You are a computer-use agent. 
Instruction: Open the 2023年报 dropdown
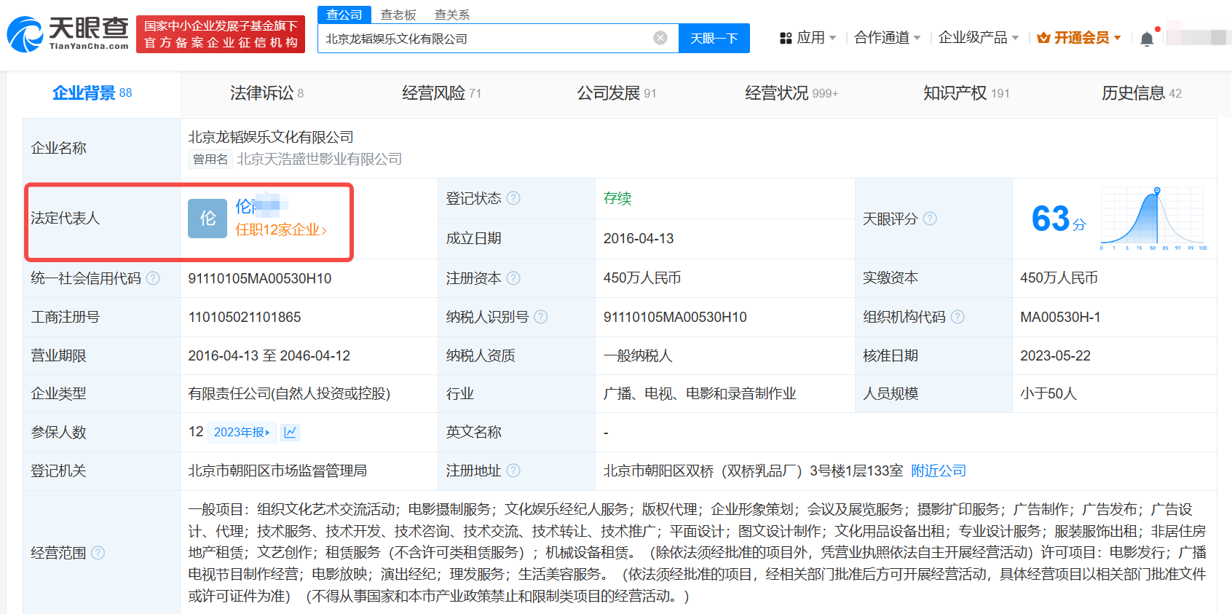click(242, 432)
